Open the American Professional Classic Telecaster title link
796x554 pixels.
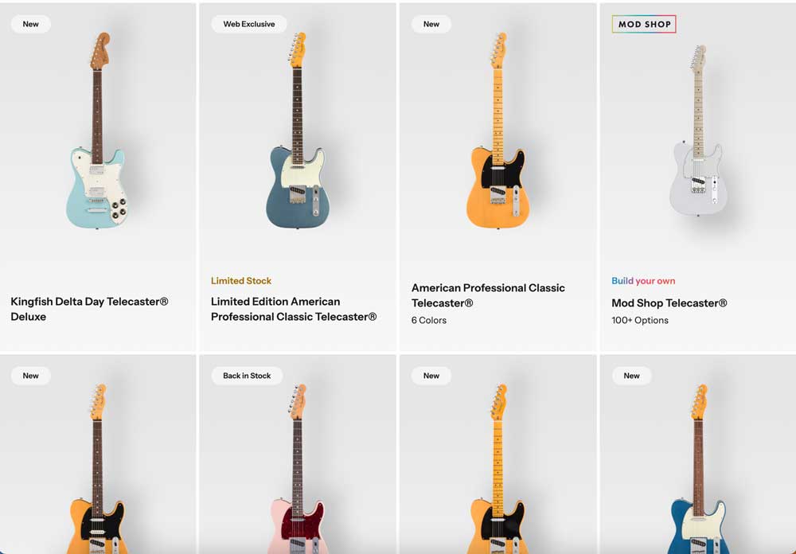(488, 295)
